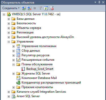Select the Backup_Svod_Smart maintenance plan icon
This screenshot has width=106, height=100.
click(x=23, y=69)
